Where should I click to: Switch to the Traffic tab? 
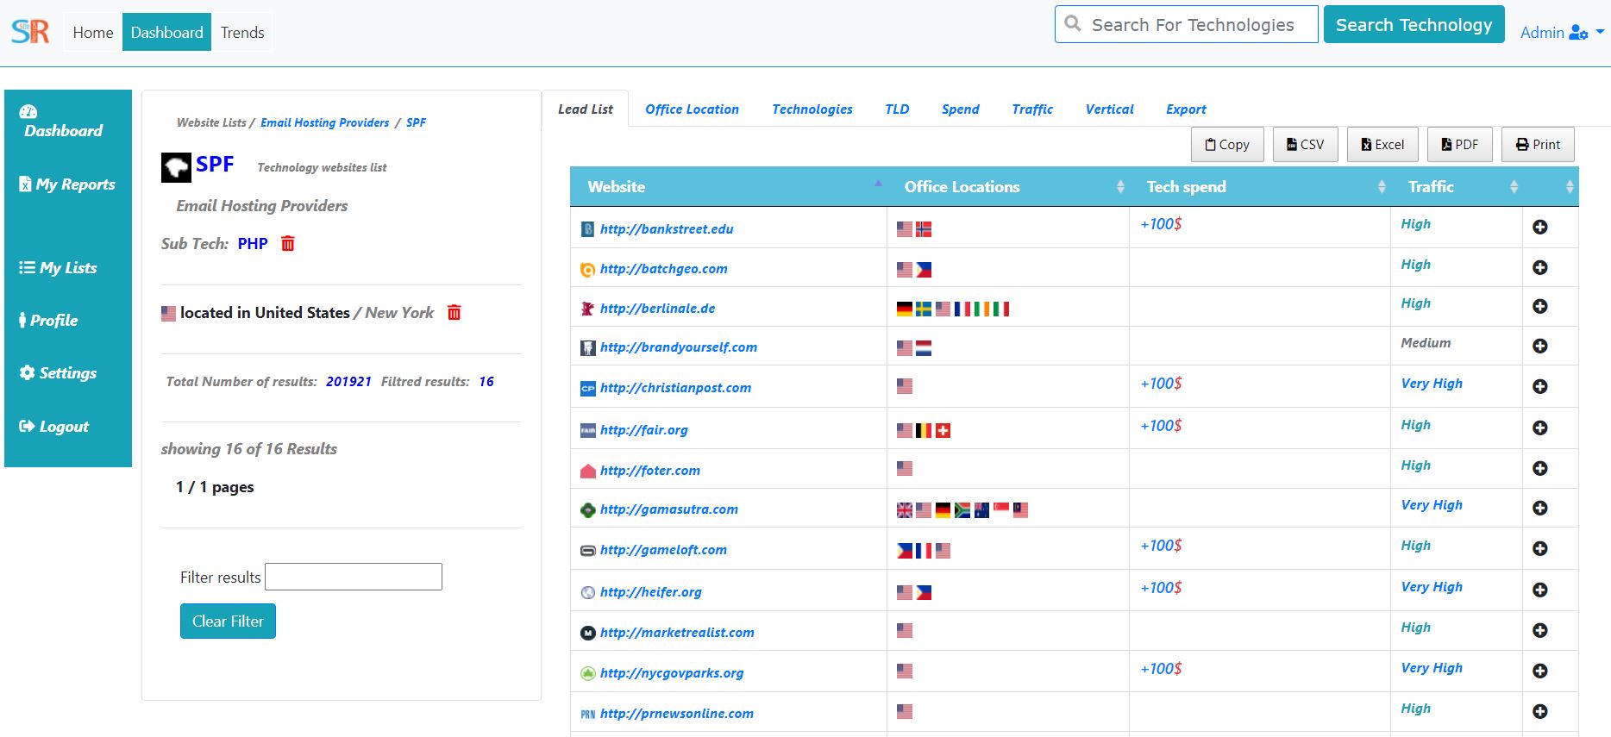tap(1032, 109)
